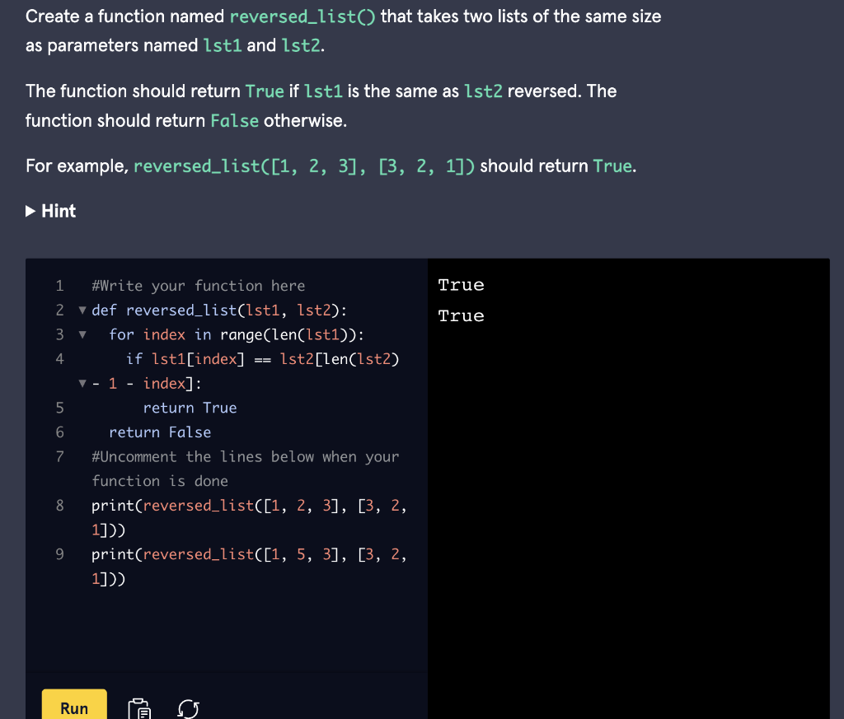Click the comment '#Write your function here'
This screenshot has width=844, height=719.
click(198, 286)
